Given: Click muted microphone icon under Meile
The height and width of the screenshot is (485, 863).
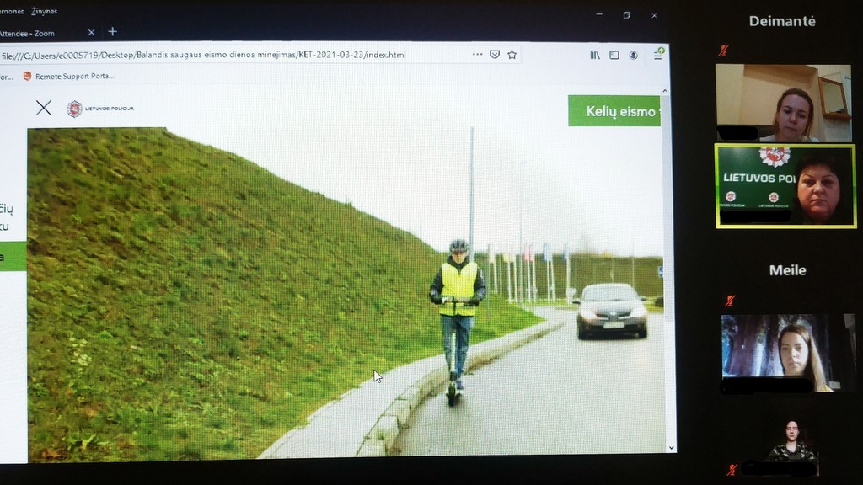Looking at the screenshot, I should 730,301.
